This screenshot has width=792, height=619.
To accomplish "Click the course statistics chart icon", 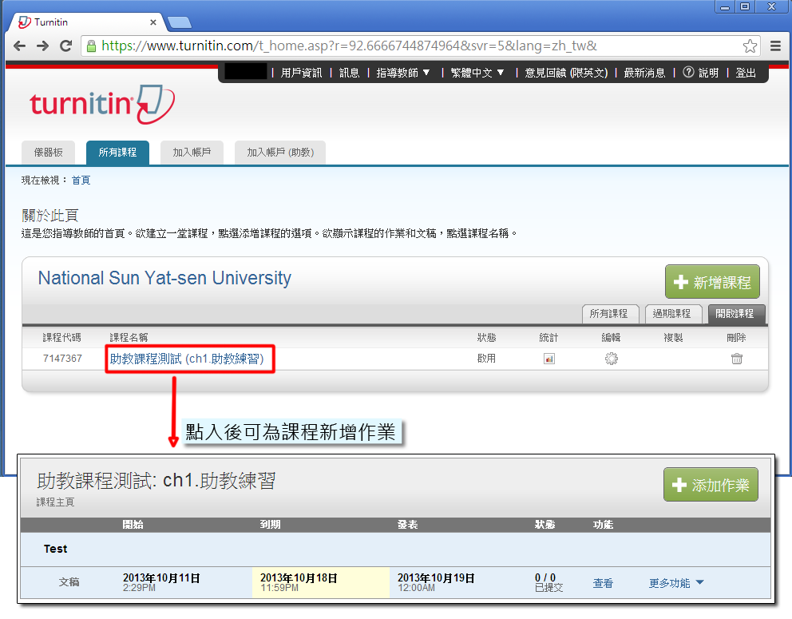I will [548, 359].
